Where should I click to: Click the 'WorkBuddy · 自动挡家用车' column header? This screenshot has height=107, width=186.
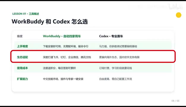tap(62, 36)
